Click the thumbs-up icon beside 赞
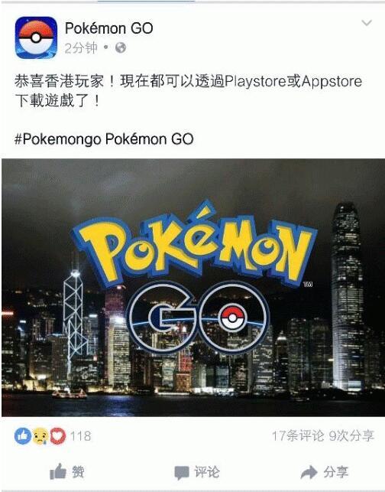385x492 pixels. pos(58,471)
